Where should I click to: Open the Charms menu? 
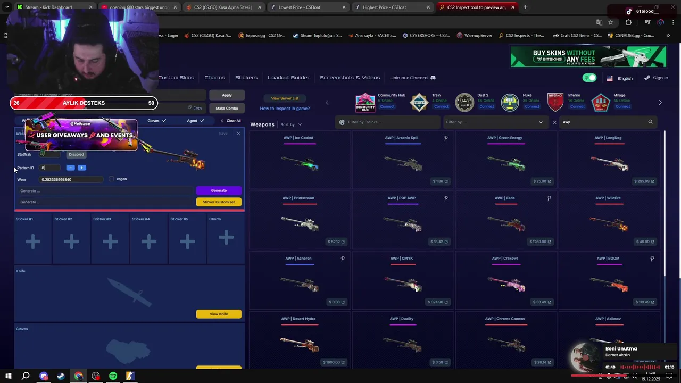215,78
